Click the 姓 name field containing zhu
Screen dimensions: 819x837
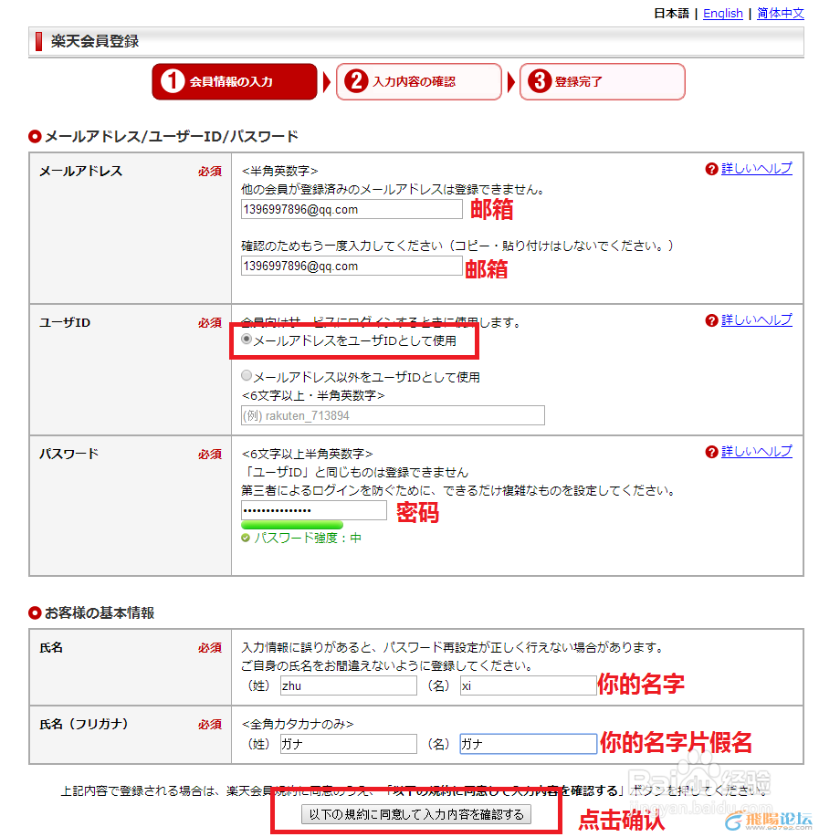click(349, 685)
